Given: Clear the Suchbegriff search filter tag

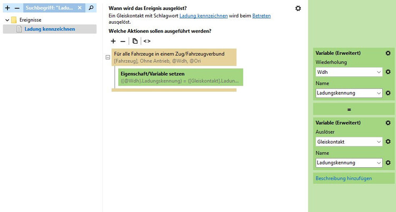Looking at the screenshot, I should [79, 8].
